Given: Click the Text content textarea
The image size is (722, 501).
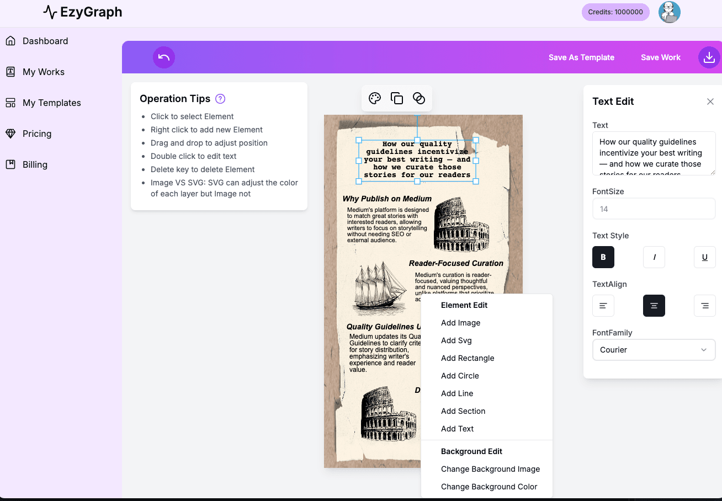Looking at the screenshot, I should 654,153.
